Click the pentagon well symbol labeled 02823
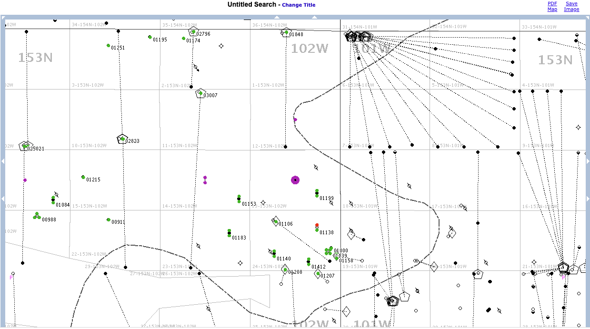Image resolution: width=590 pixels, height=329 pixels. 122,139
